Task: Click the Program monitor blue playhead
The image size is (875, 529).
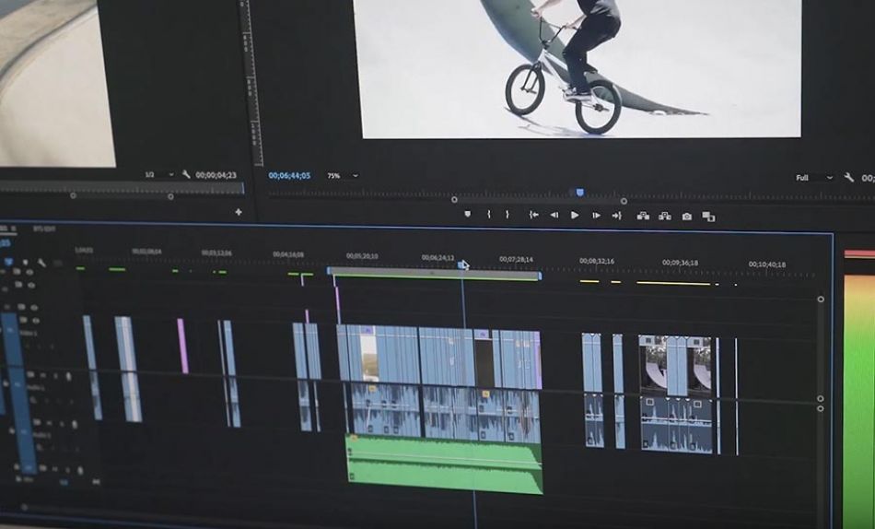Action: click(579, 193)
